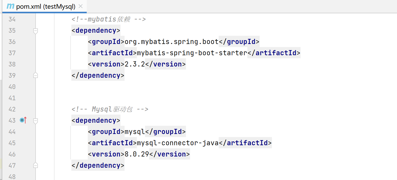Click the gutter marker icon on line 43
Image resolution: width=397 pixels, height=180 pixels.
pyautogui.click(x=23, y=120)
